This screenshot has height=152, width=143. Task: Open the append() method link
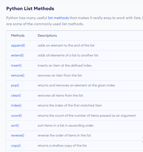(18, 45)
